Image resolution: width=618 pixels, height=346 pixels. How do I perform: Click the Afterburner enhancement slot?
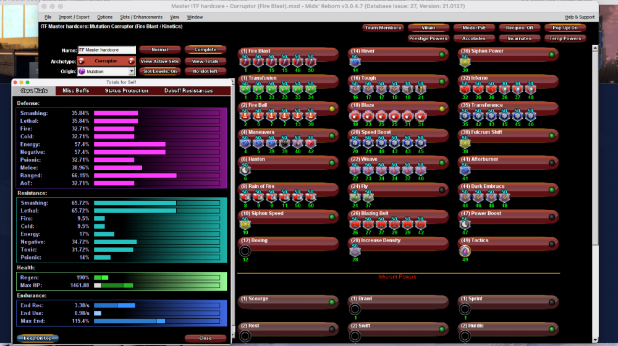click(465, 170)
